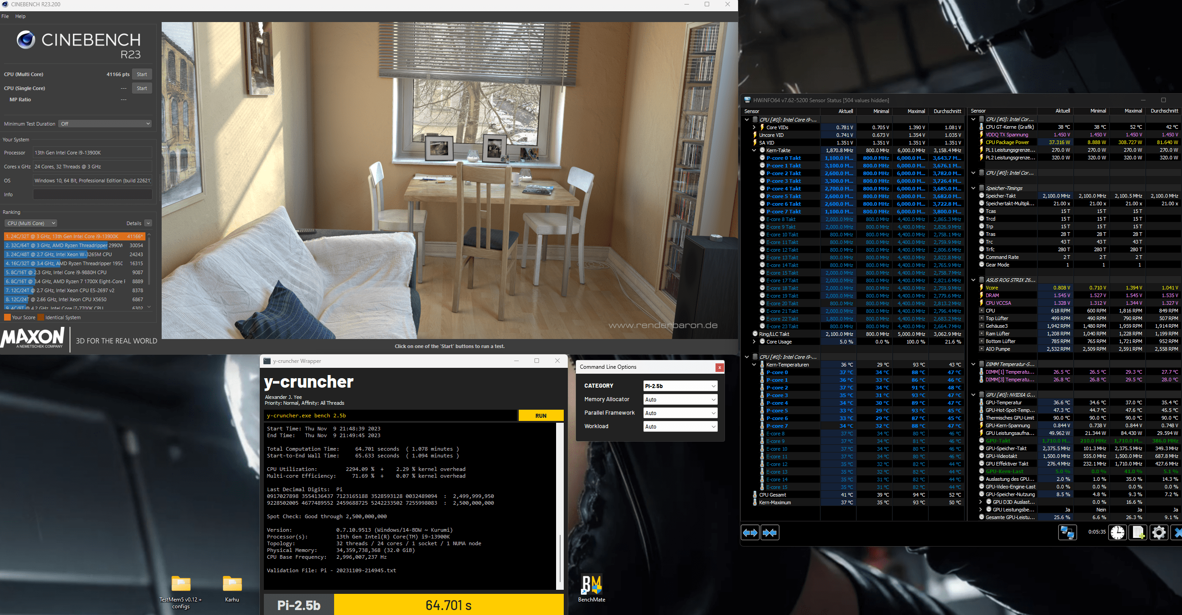Click the Pi-2.5b result label
This screenshot has width=1182, height=615.
pos(299,606)
